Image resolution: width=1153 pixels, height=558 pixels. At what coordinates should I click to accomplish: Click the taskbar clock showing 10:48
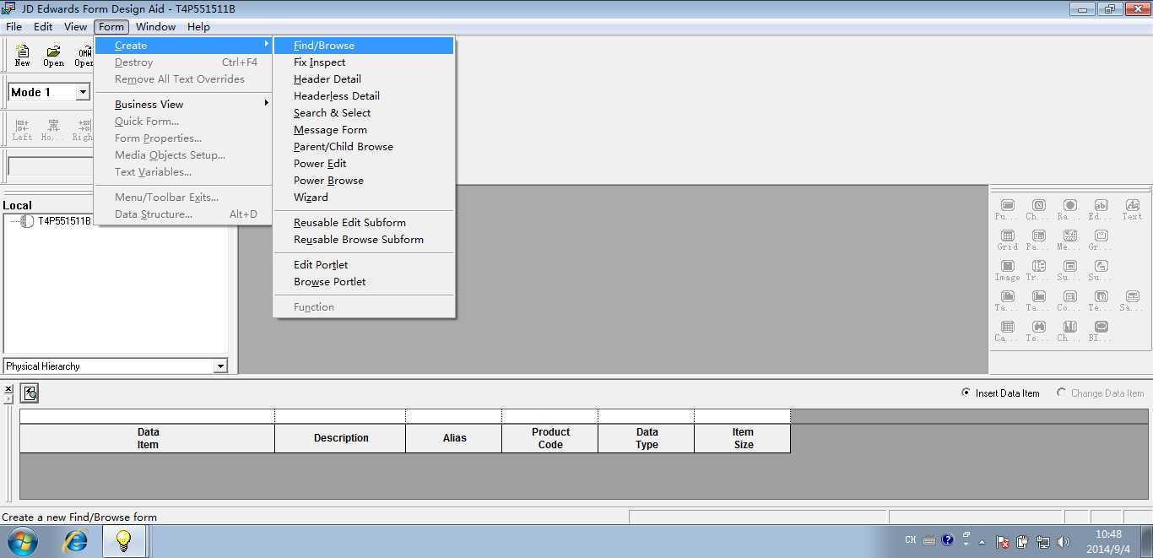(x=1109, y=541)
